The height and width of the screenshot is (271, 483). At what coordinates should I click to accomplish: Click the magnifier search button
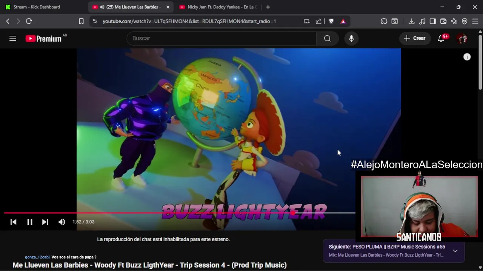(327, 38)
